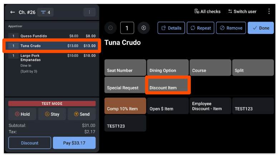Choose Employee Discount - Item

click(210, 106)
